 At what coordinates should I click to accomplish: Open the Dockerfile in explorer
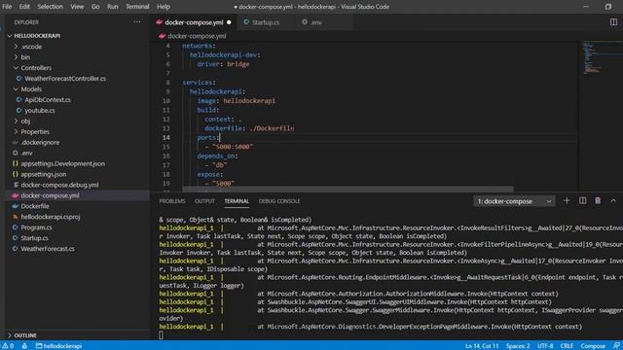pos(35,206)
